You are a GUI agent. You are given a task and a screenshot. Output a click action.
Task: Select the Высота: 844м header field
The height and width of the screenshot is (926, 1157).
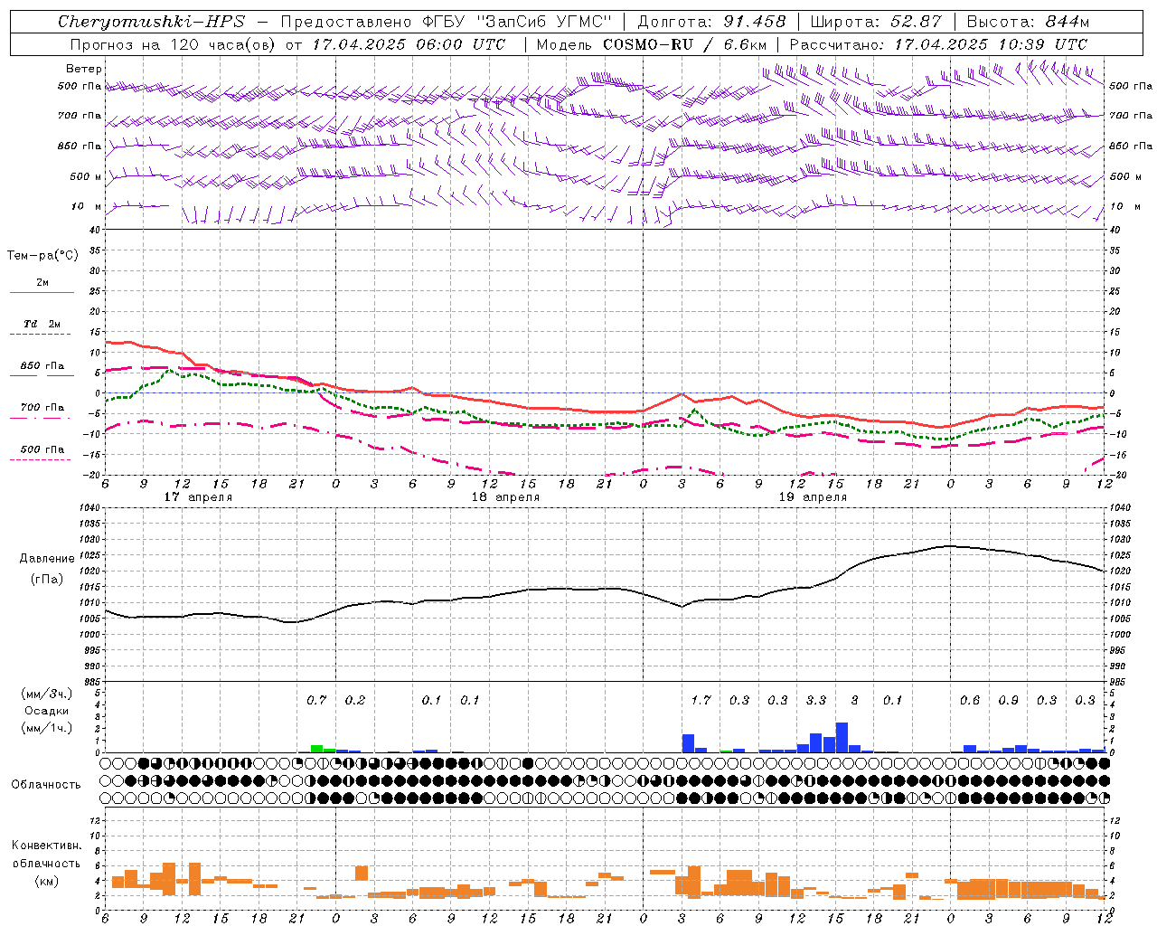1028,22
